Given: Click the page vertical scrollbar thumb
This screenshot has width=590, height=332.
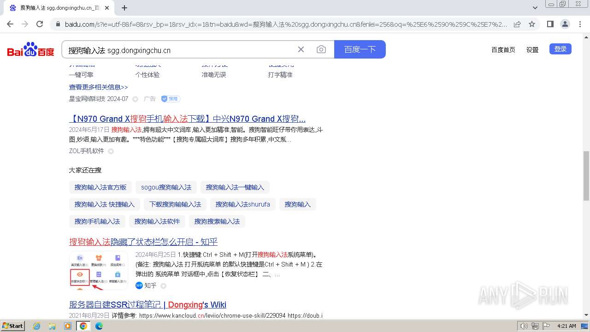Looking at the screenshot, I should tap(586, 176).
